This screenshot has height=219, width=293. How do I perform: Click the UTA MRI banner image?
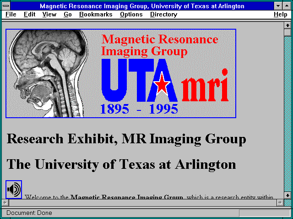coord(121,73)
